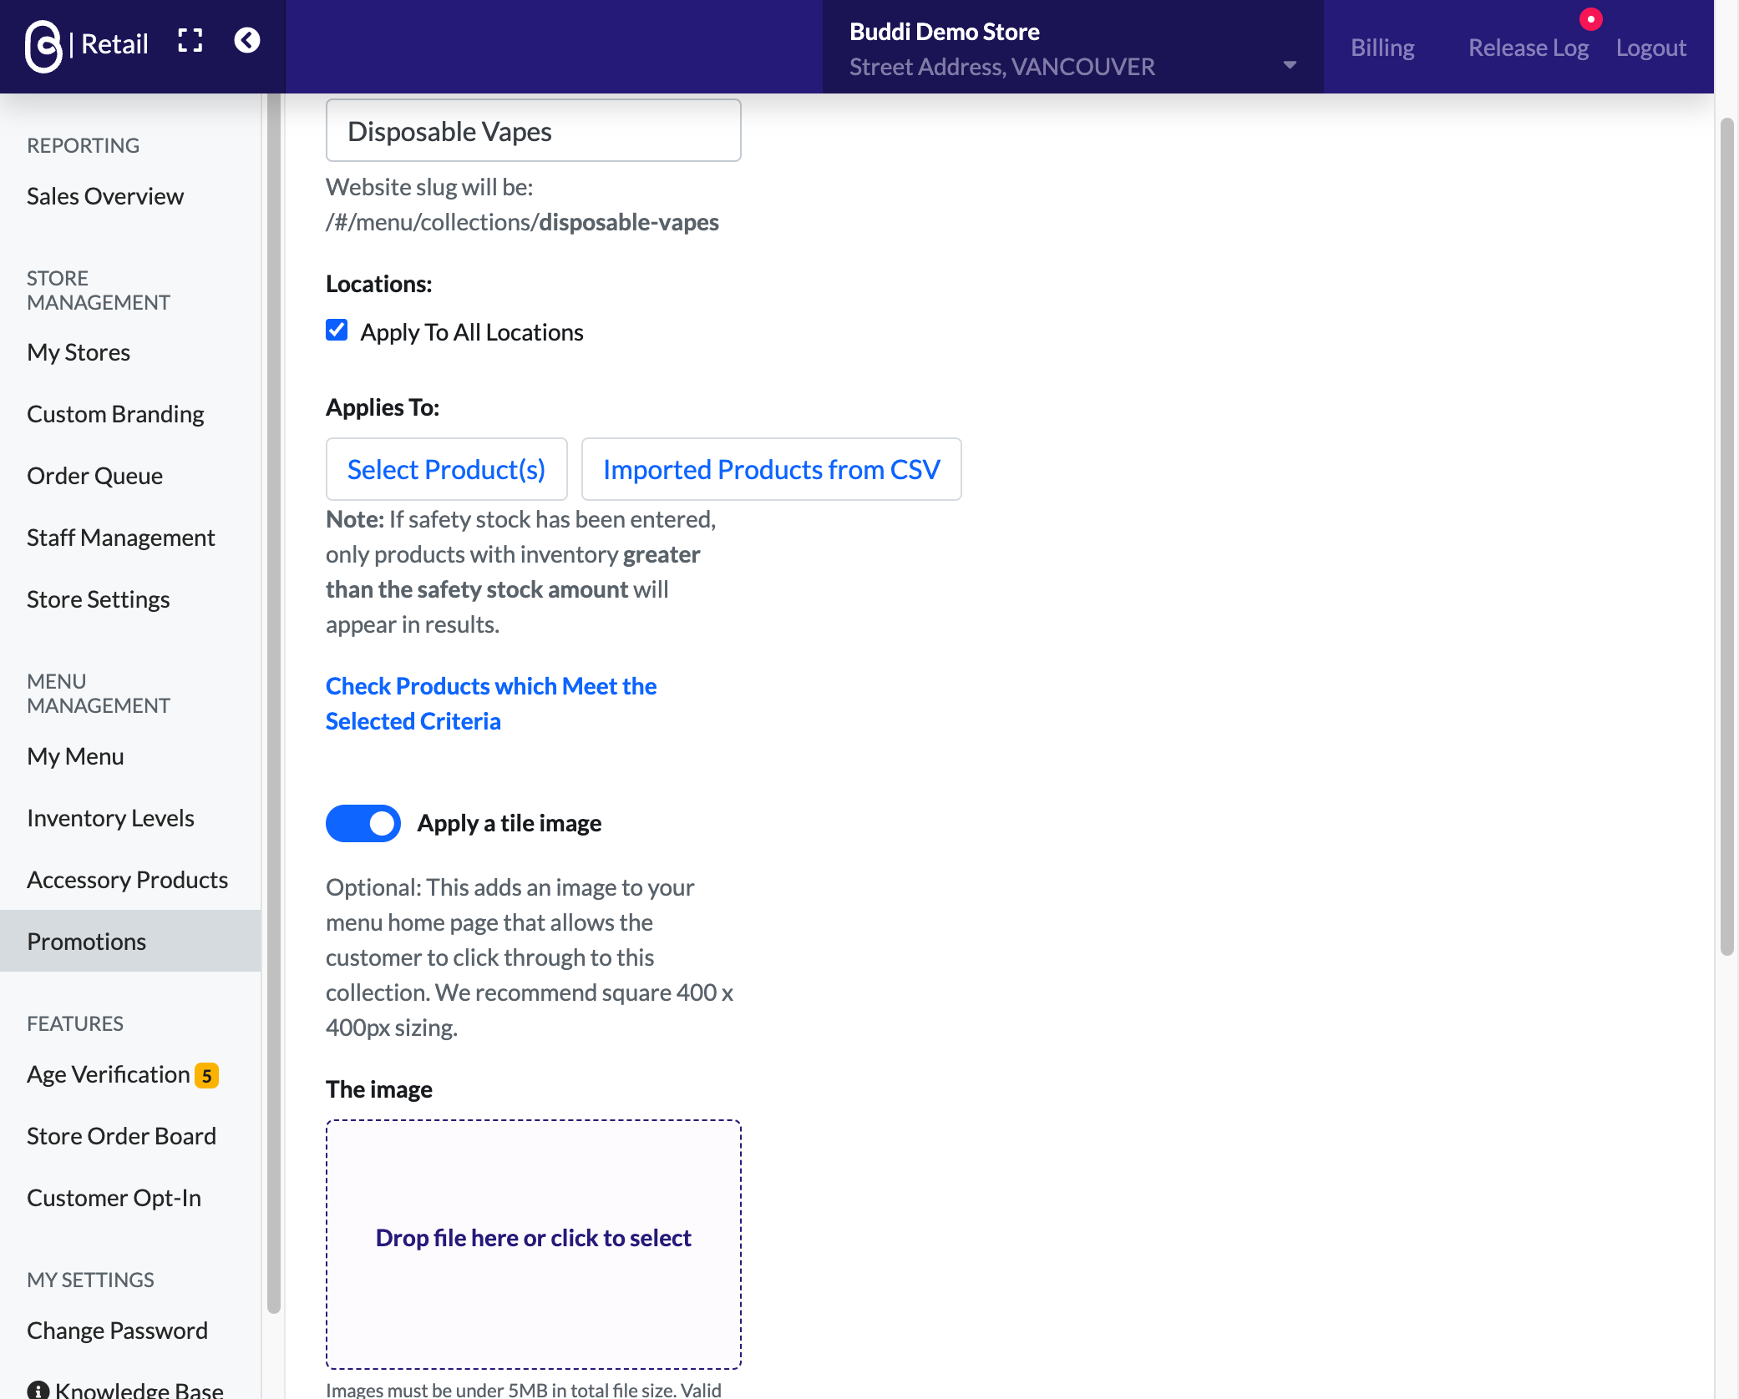Image resolution: width=1739 pixels, height=1399 pixels.
Task: Click the Disposable Vapes name field
Action: tap(533, 131)
